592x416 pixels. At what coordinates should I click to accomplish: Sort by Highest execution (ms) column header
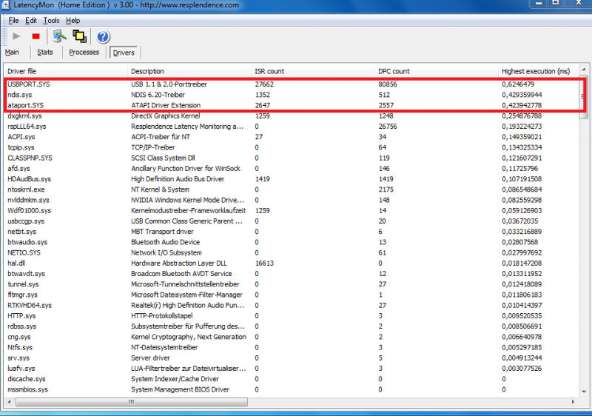(x=539, y=71)
